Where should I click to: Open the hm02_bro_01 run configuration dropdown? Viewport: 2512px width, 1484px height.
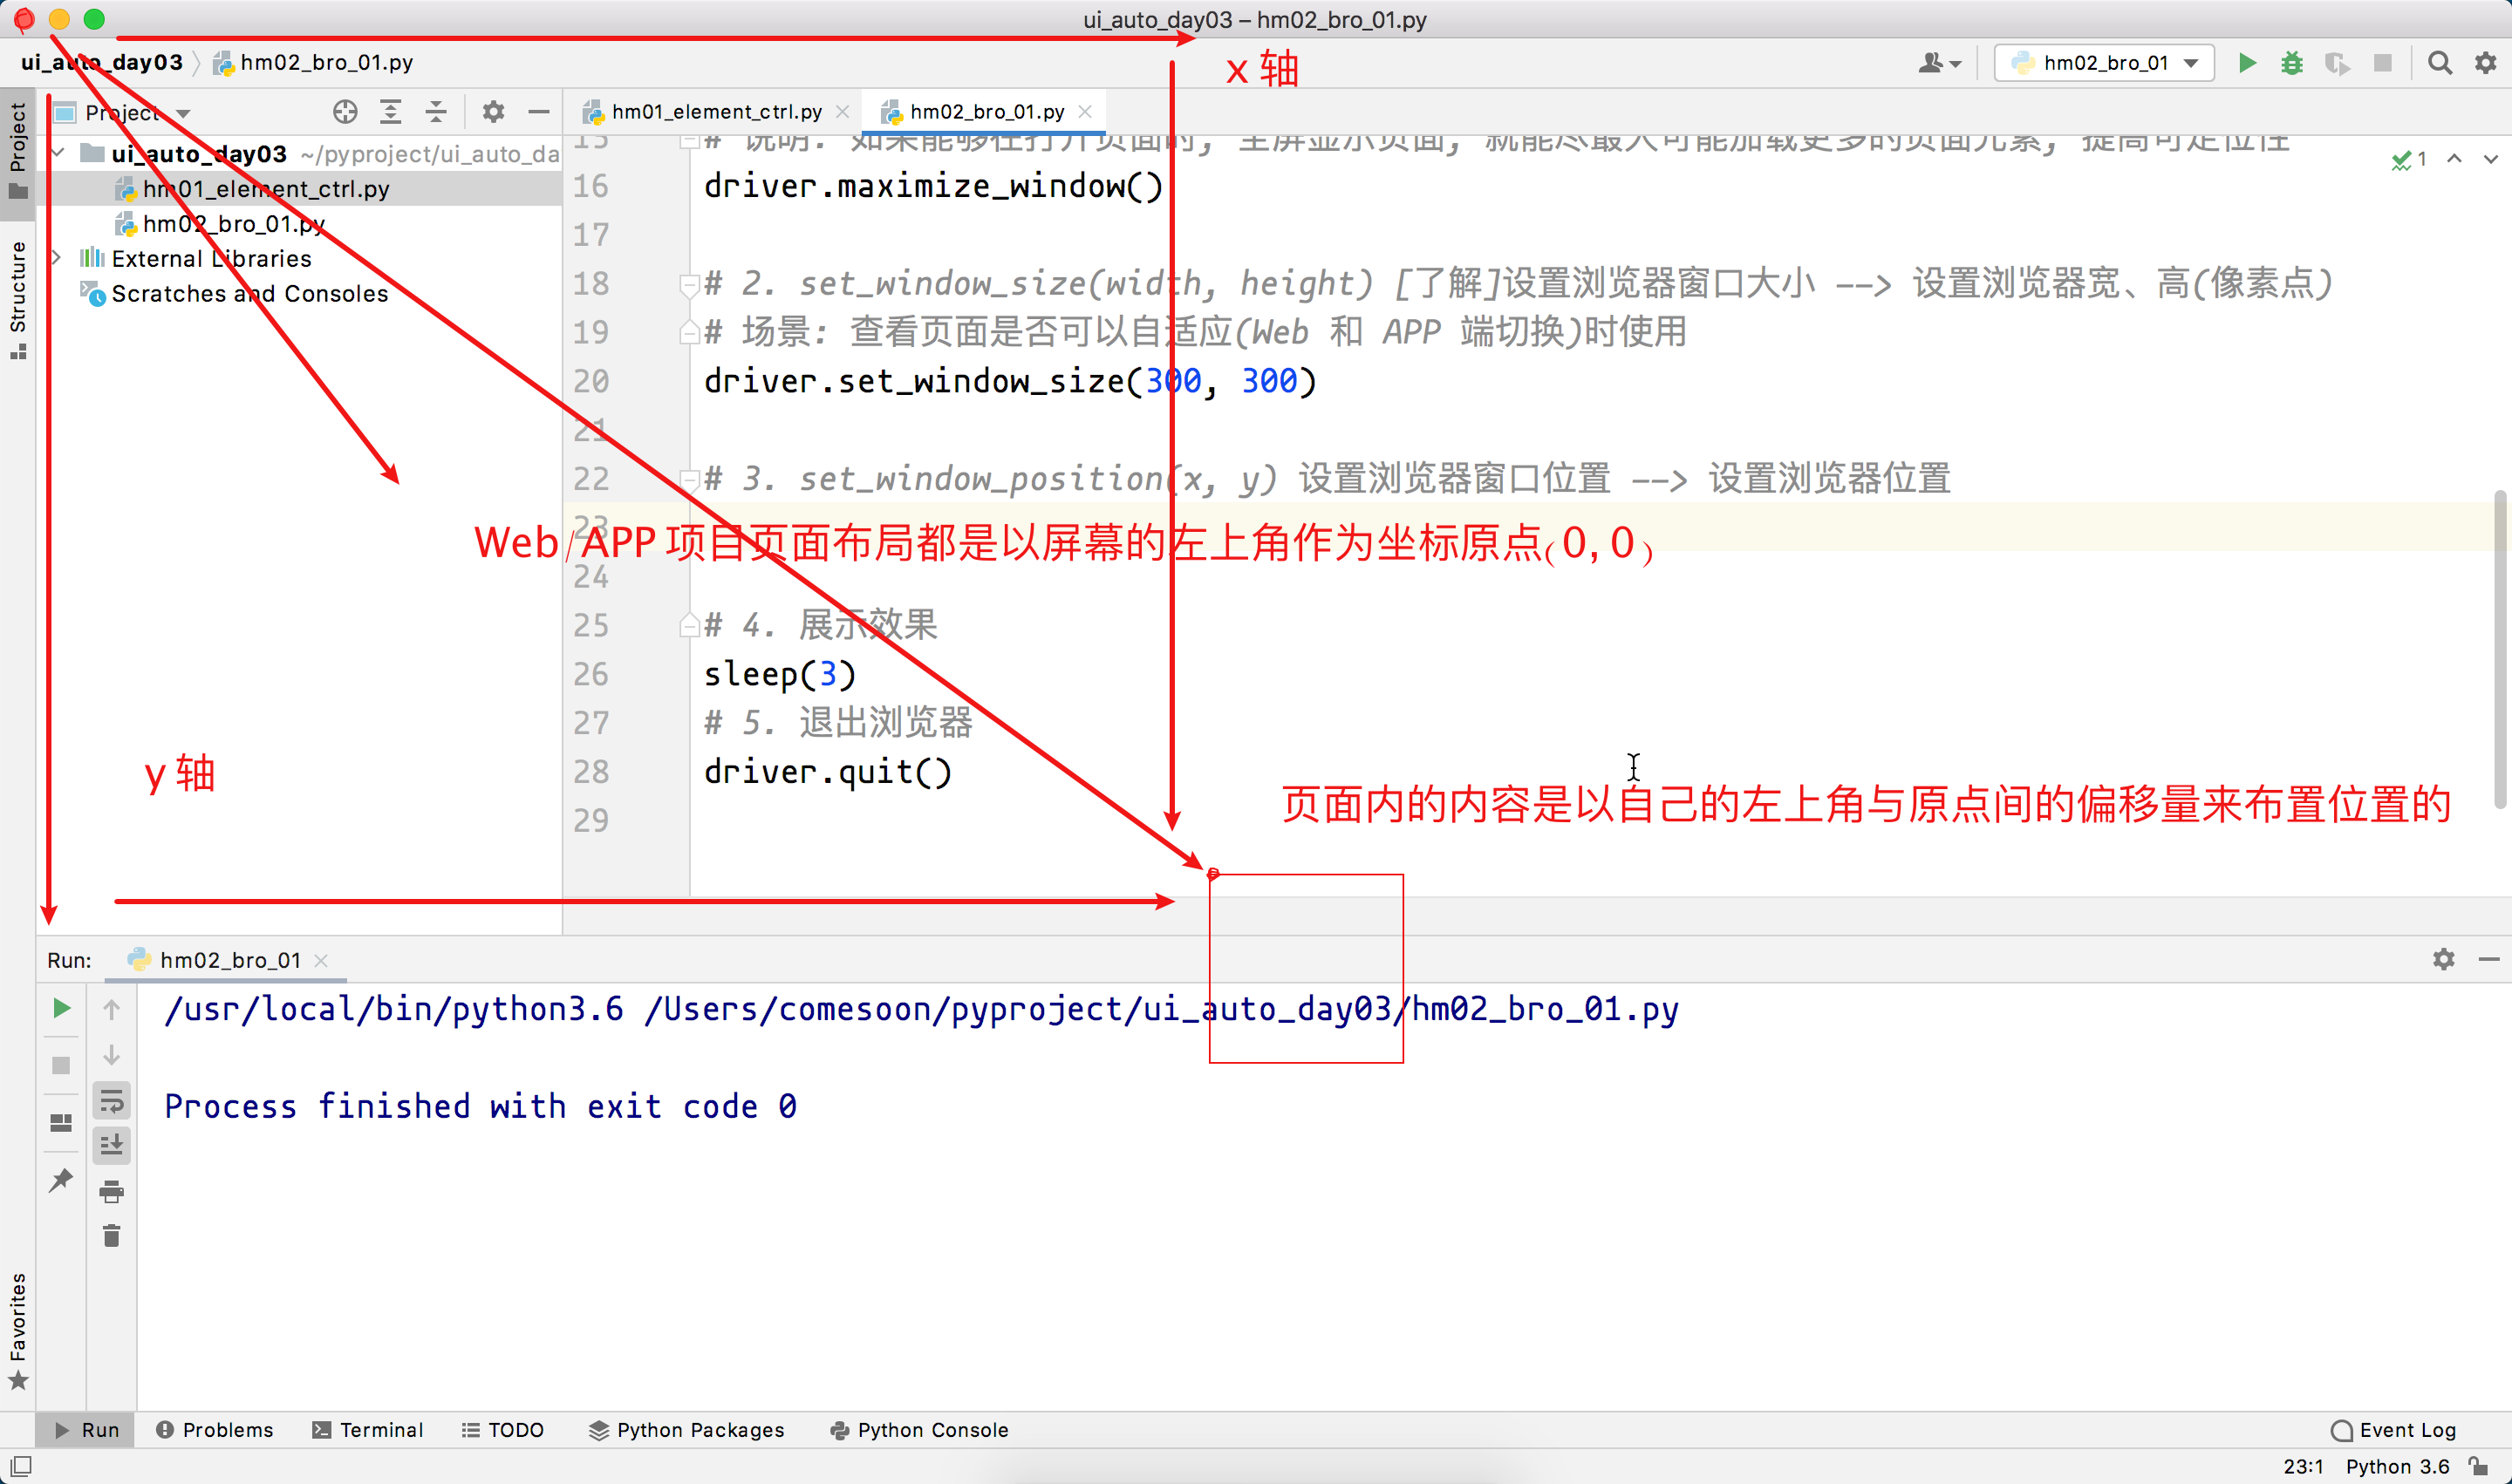pos(2104,63)
